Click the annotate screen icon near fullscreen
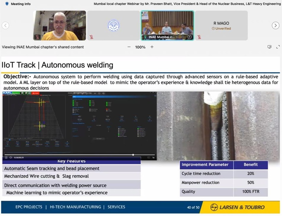The height and width of the screenshot is (216, 282). [270, 47]
